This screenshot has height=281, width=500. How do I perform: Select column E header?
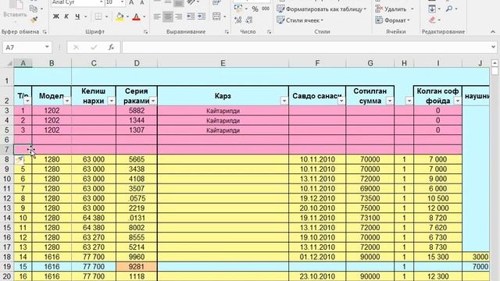coord(223,63)
